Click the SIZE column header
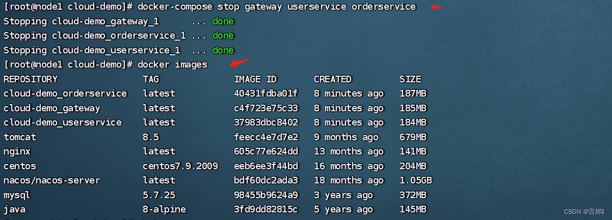Screen dimensions: 612x220 (411, 79)
